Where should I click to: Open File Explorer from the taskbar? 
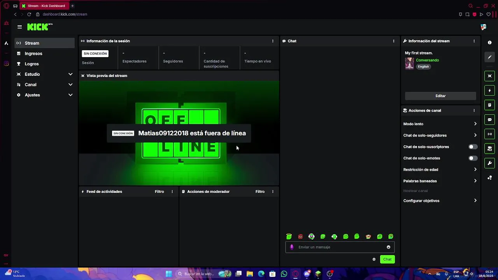250,274
